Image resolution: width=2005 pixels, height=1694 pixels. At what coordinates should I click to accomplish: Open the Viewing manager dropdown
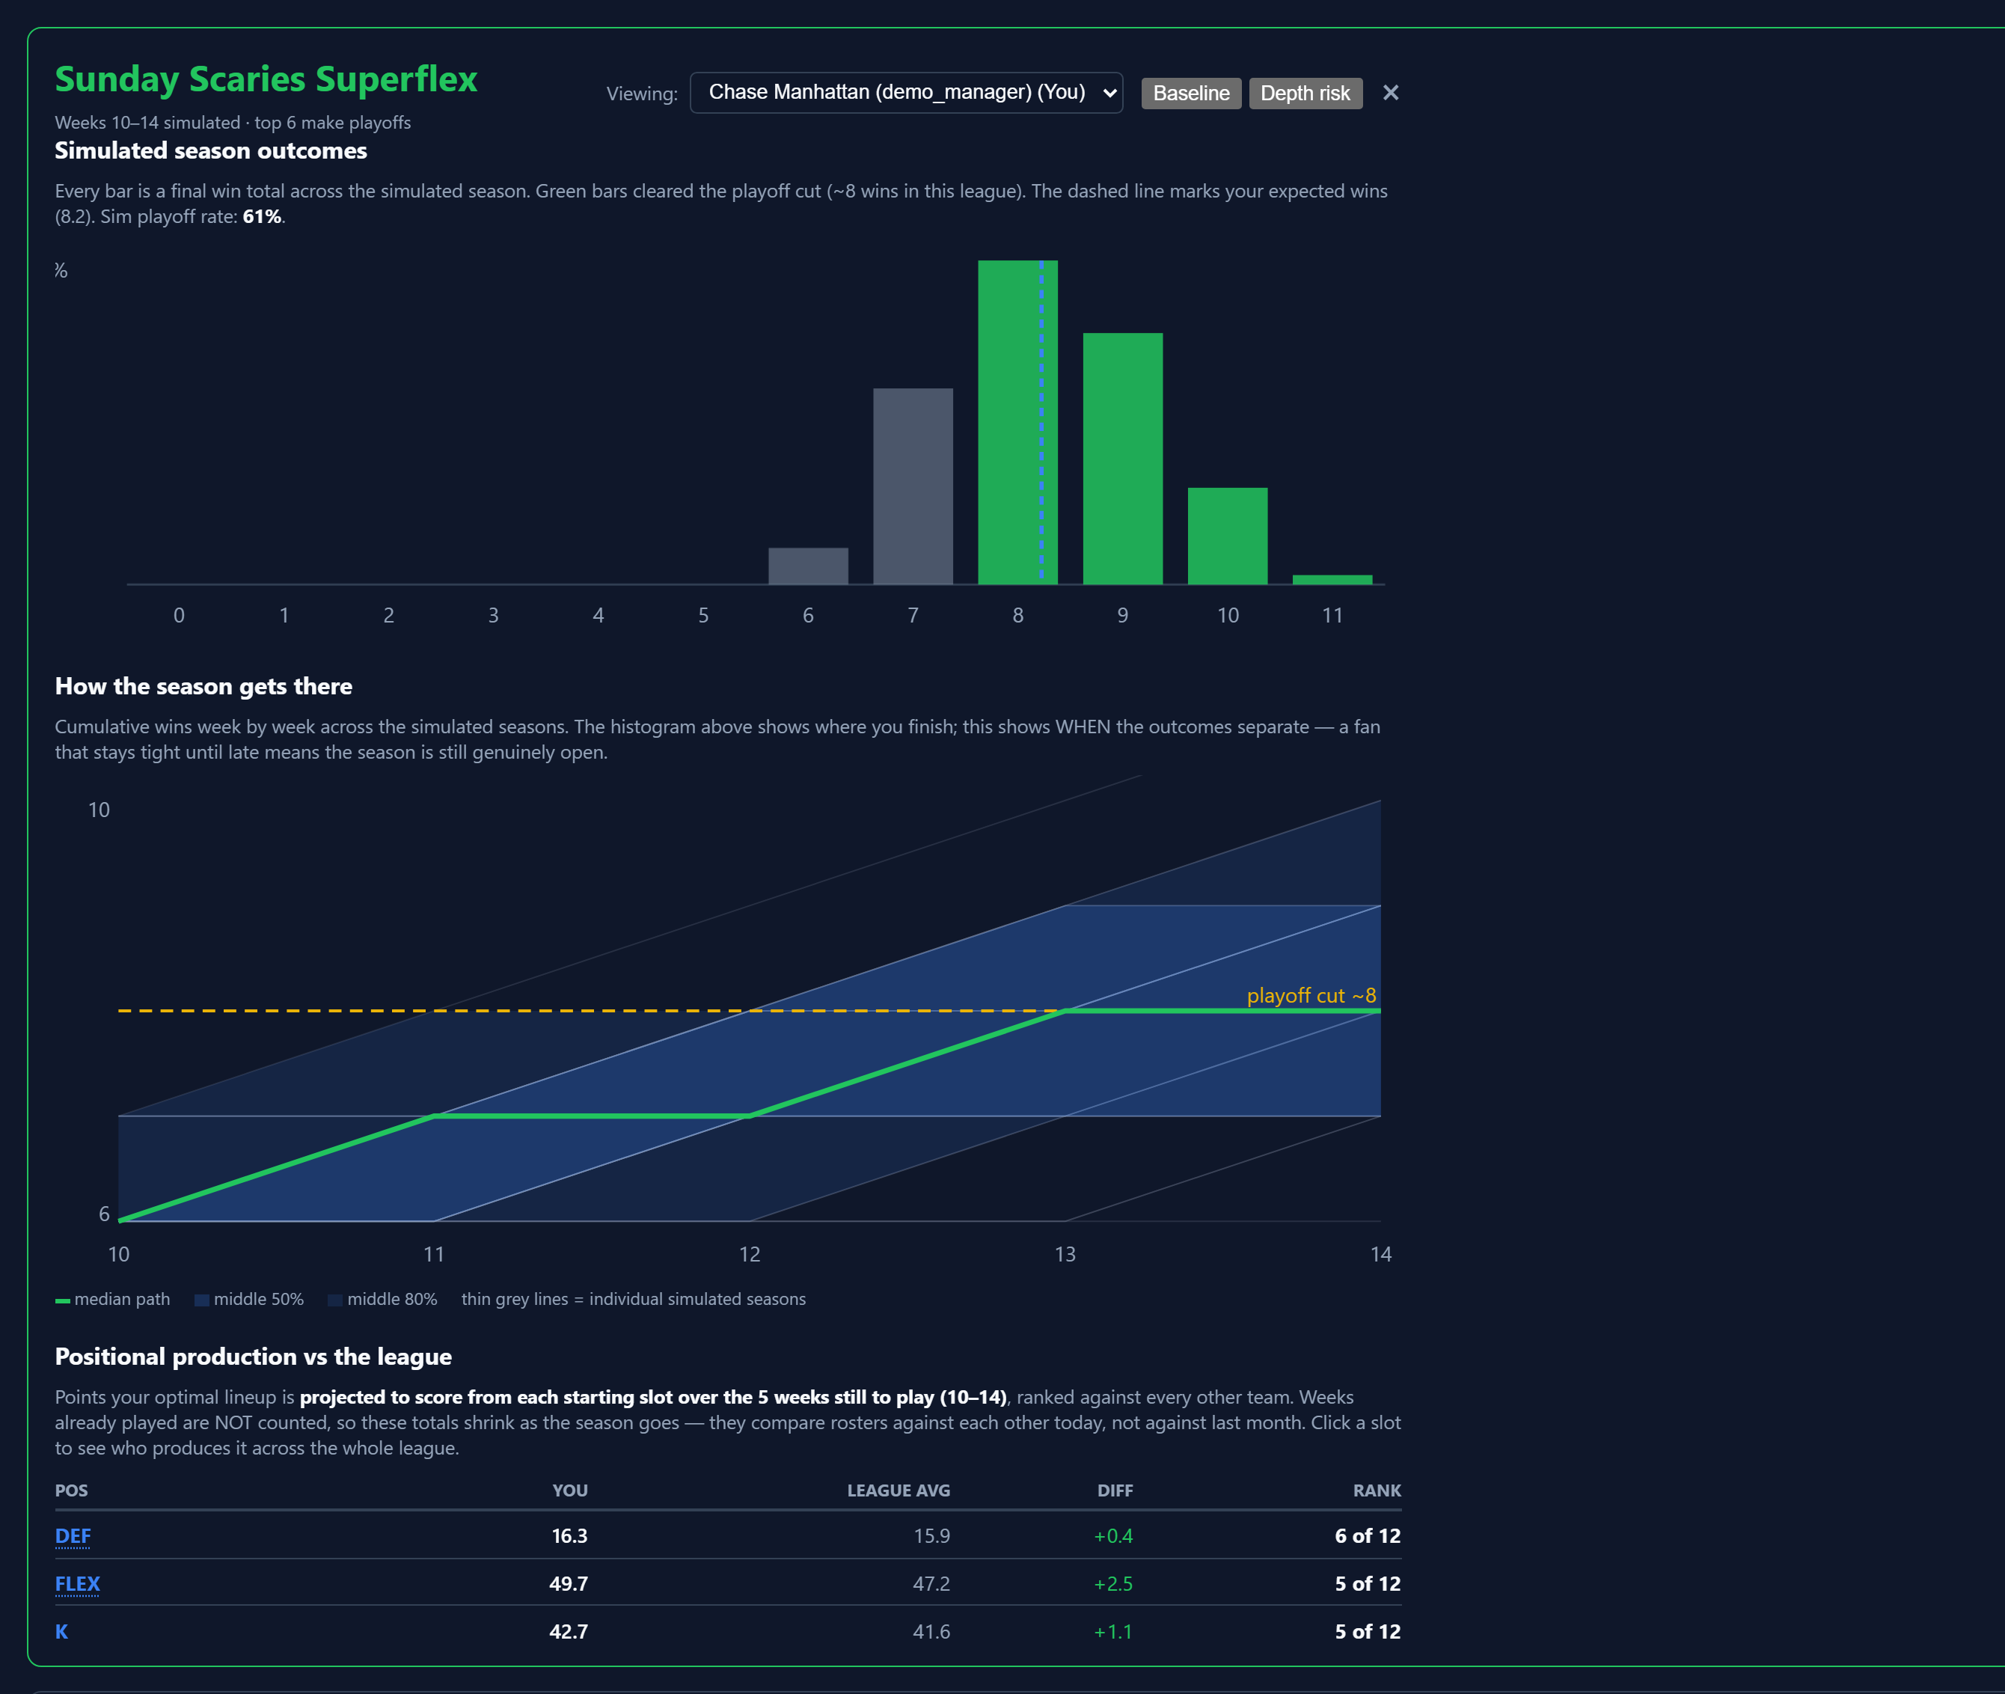click(905, 92)
